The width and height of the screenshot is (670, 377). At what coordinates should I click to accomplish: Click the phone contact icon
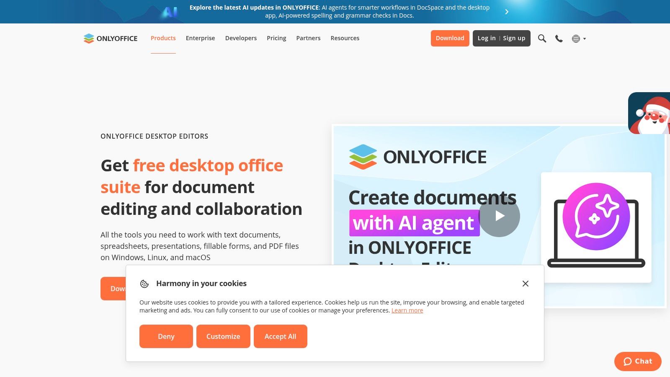point(559,39)
